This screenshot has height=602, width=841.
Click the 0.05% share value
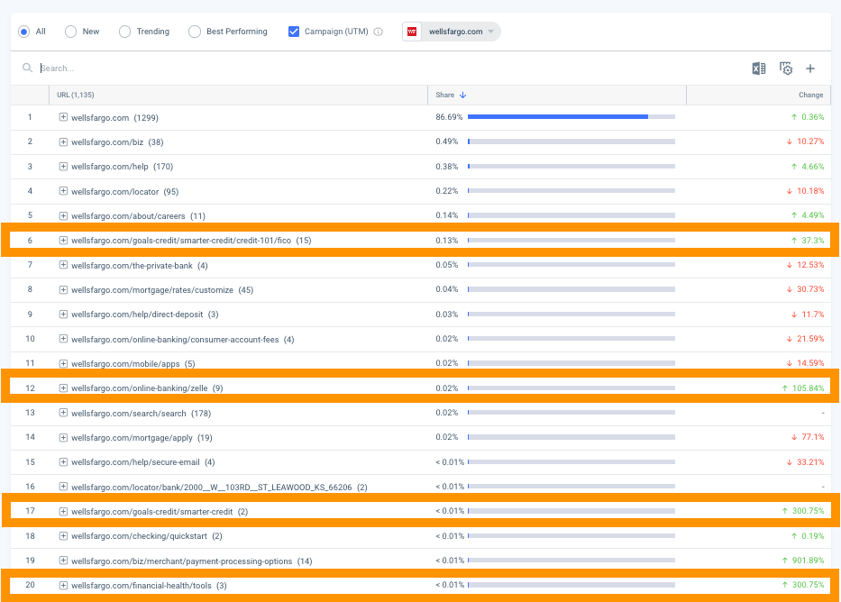tap(447, 265)
